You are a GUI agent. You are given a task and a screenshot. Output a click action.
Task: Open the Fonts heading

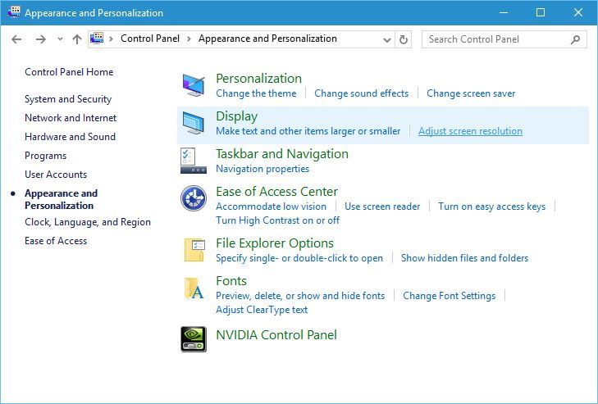pos(231,281)
